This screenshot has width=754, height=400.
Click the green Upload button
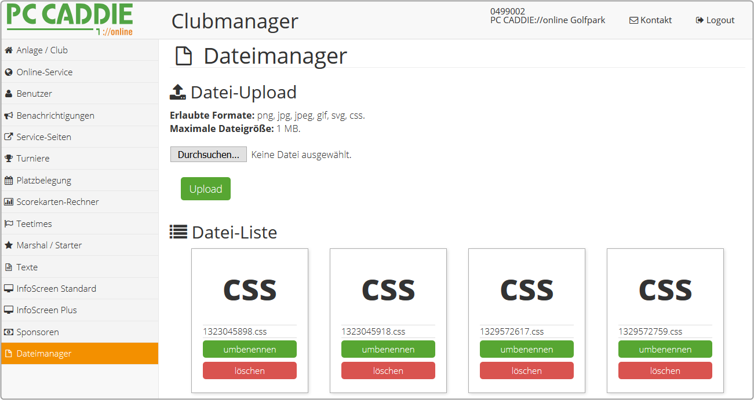click(206, 189)
